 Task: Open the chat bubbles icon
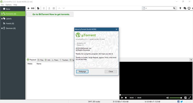(x=185, y=8)
